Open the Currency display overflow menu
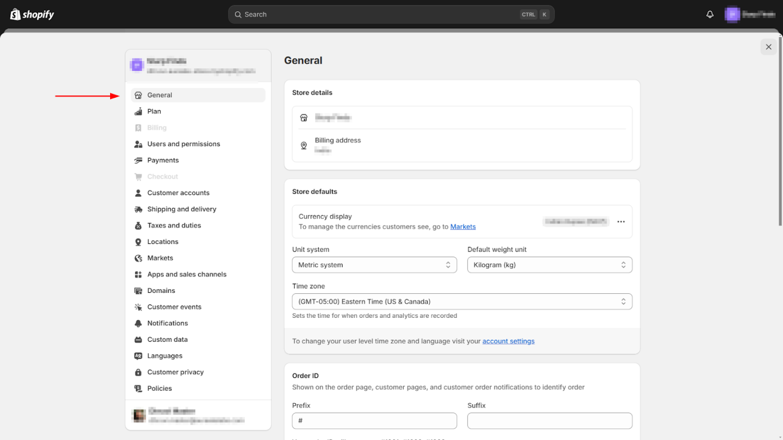This screenshot has height=440, width=783. tap(621, 222)
